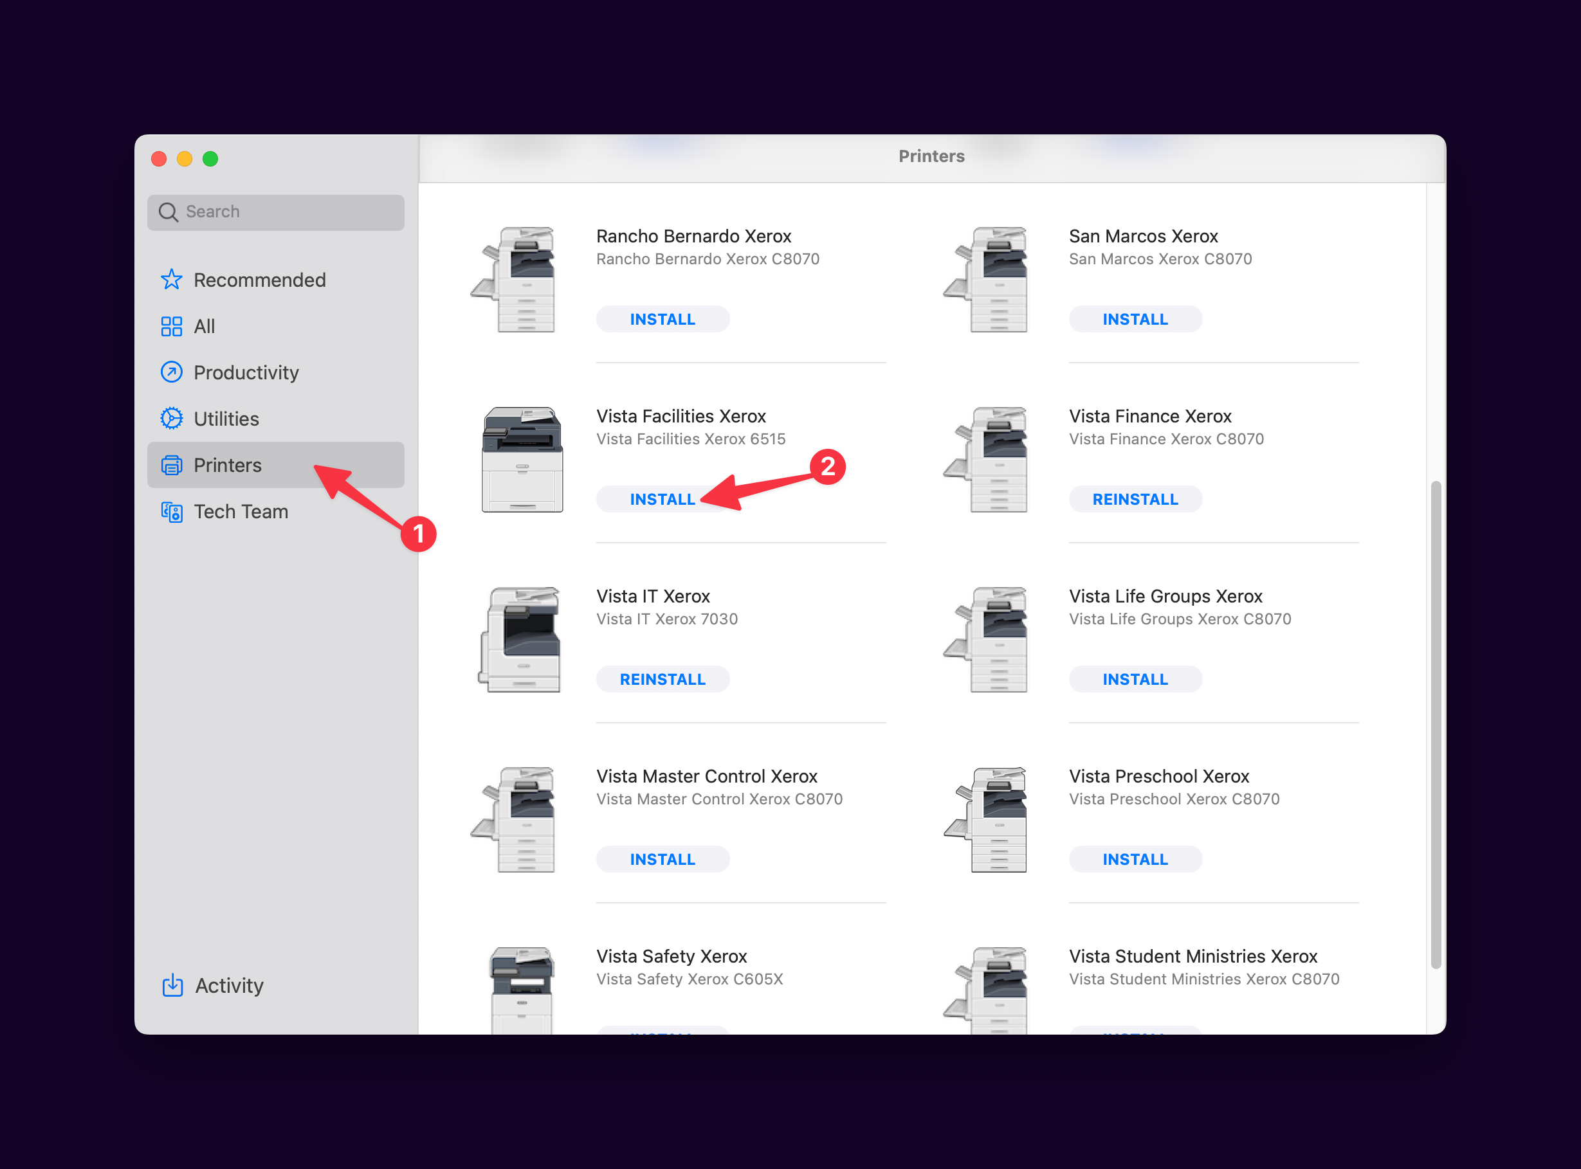Image resolution: width=1581 pixels, height=1169 pixels.
Task: Click the Activity download icon
Action: [172, 985]
